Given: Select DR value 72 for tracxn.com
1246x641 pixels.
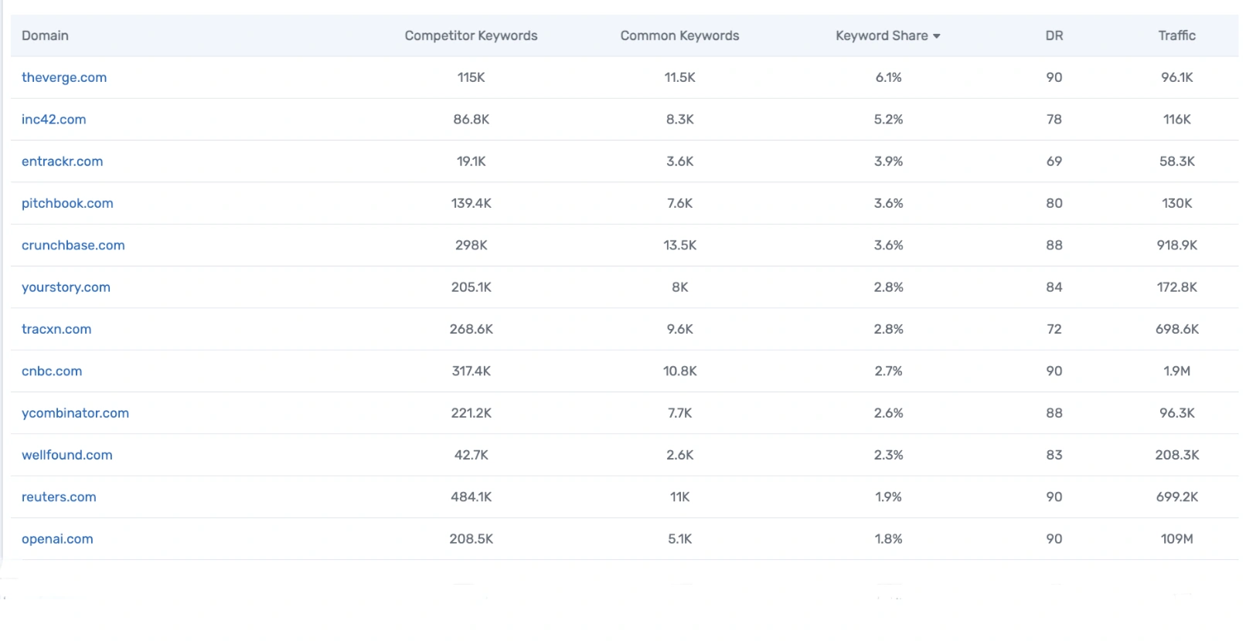Looking at the screenshot, I should point(1054,329).
